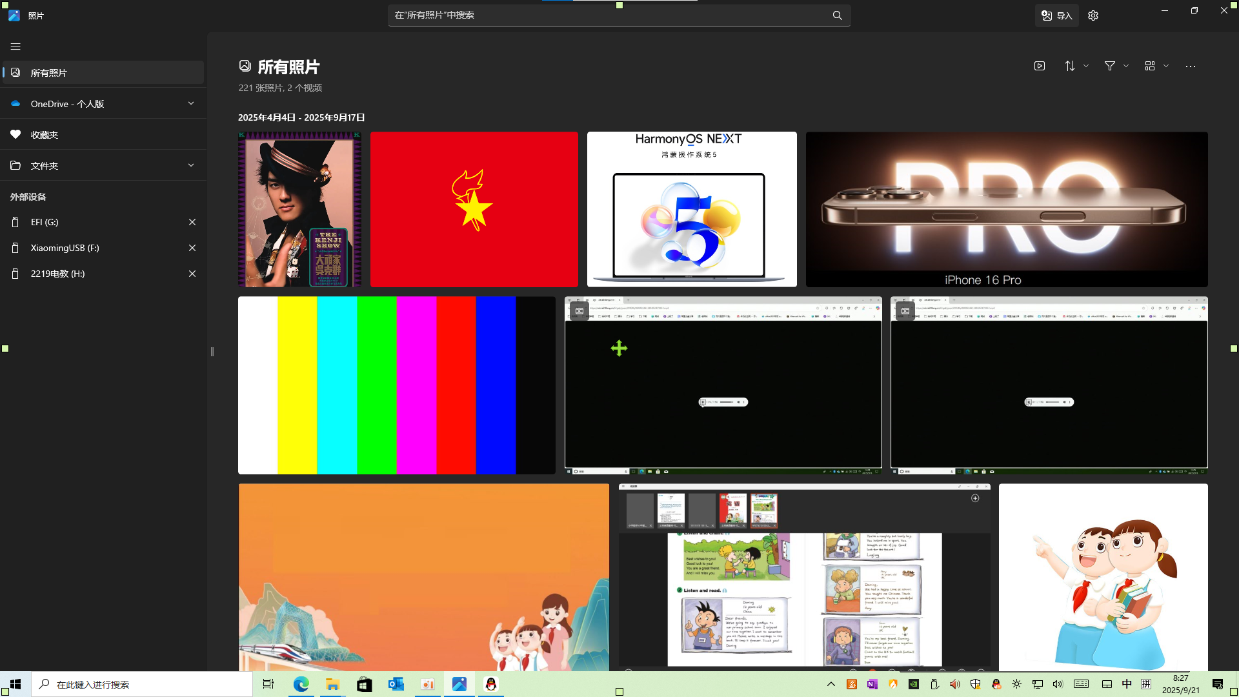
Task: Open the Kenji Show poster thumbnail
Action: tap(299, 209)
